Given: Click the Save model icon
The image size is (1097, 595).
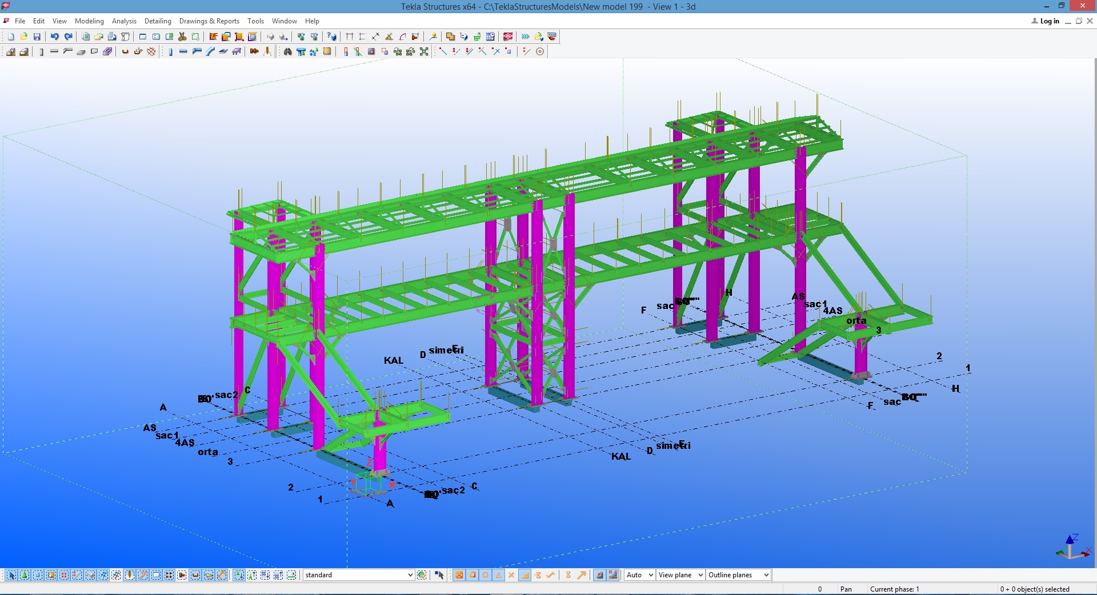Looking at the screenshot, I should pos(37,37).
